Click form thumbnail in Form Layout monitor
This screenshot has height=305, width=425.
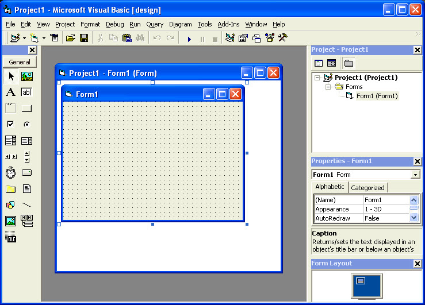click(361, 281)
